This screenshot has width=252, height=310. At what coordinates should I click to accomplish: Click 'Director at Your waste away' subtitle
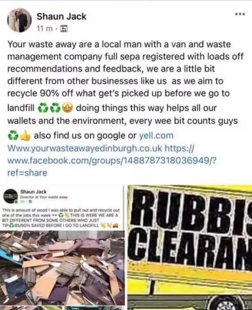pyautogui.click(x=44, y=197)
